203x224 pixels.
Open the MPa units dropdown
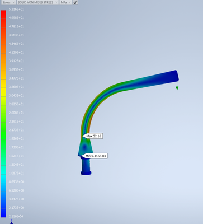click(65, 2)
